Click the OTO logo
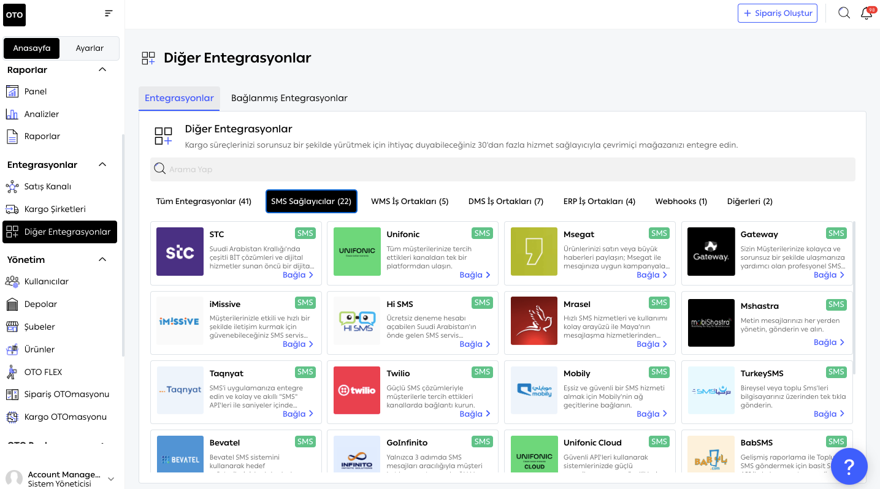Image resolution: width=880 pixels, height=489 pixels. 15,15
